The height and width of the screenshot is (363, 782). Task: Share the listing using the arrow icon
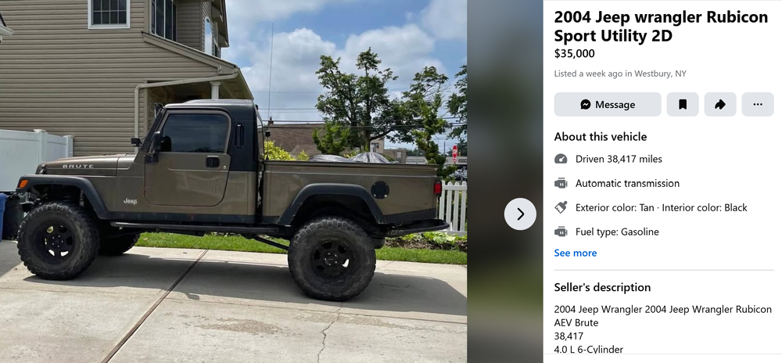[x=719, y=104]
